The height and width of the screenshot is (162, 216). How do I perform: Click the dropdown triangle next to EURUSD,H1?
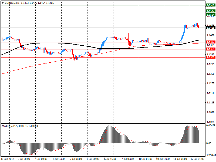point(2,3)
